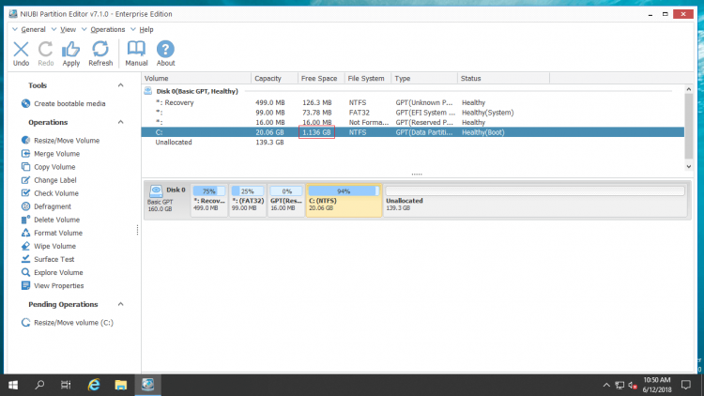Select the Unallocated row in volume list
Image resolution: width=704 pixels, height=396 pixels.
coord(413,143)
